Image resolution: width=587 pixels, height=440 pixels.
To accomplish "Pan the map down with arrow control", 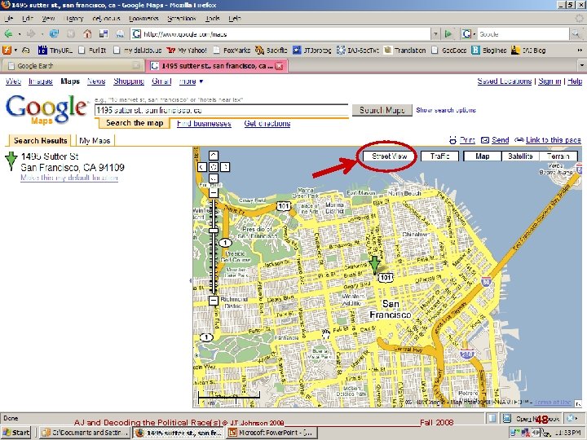I will (213, 178).
